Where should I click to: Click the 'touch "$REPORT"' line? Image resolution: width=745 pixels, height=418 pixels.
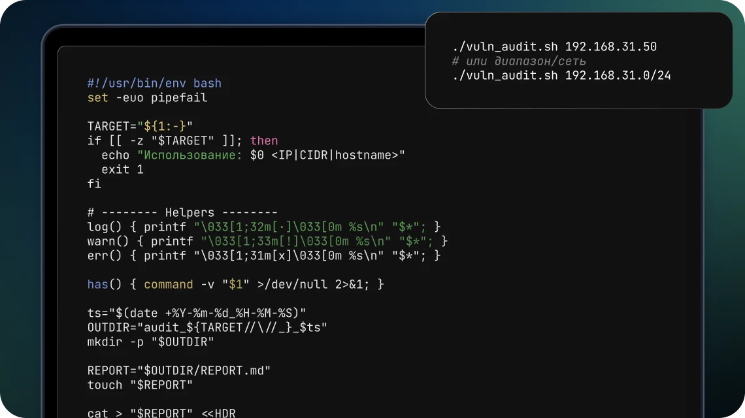pos(140,385)
